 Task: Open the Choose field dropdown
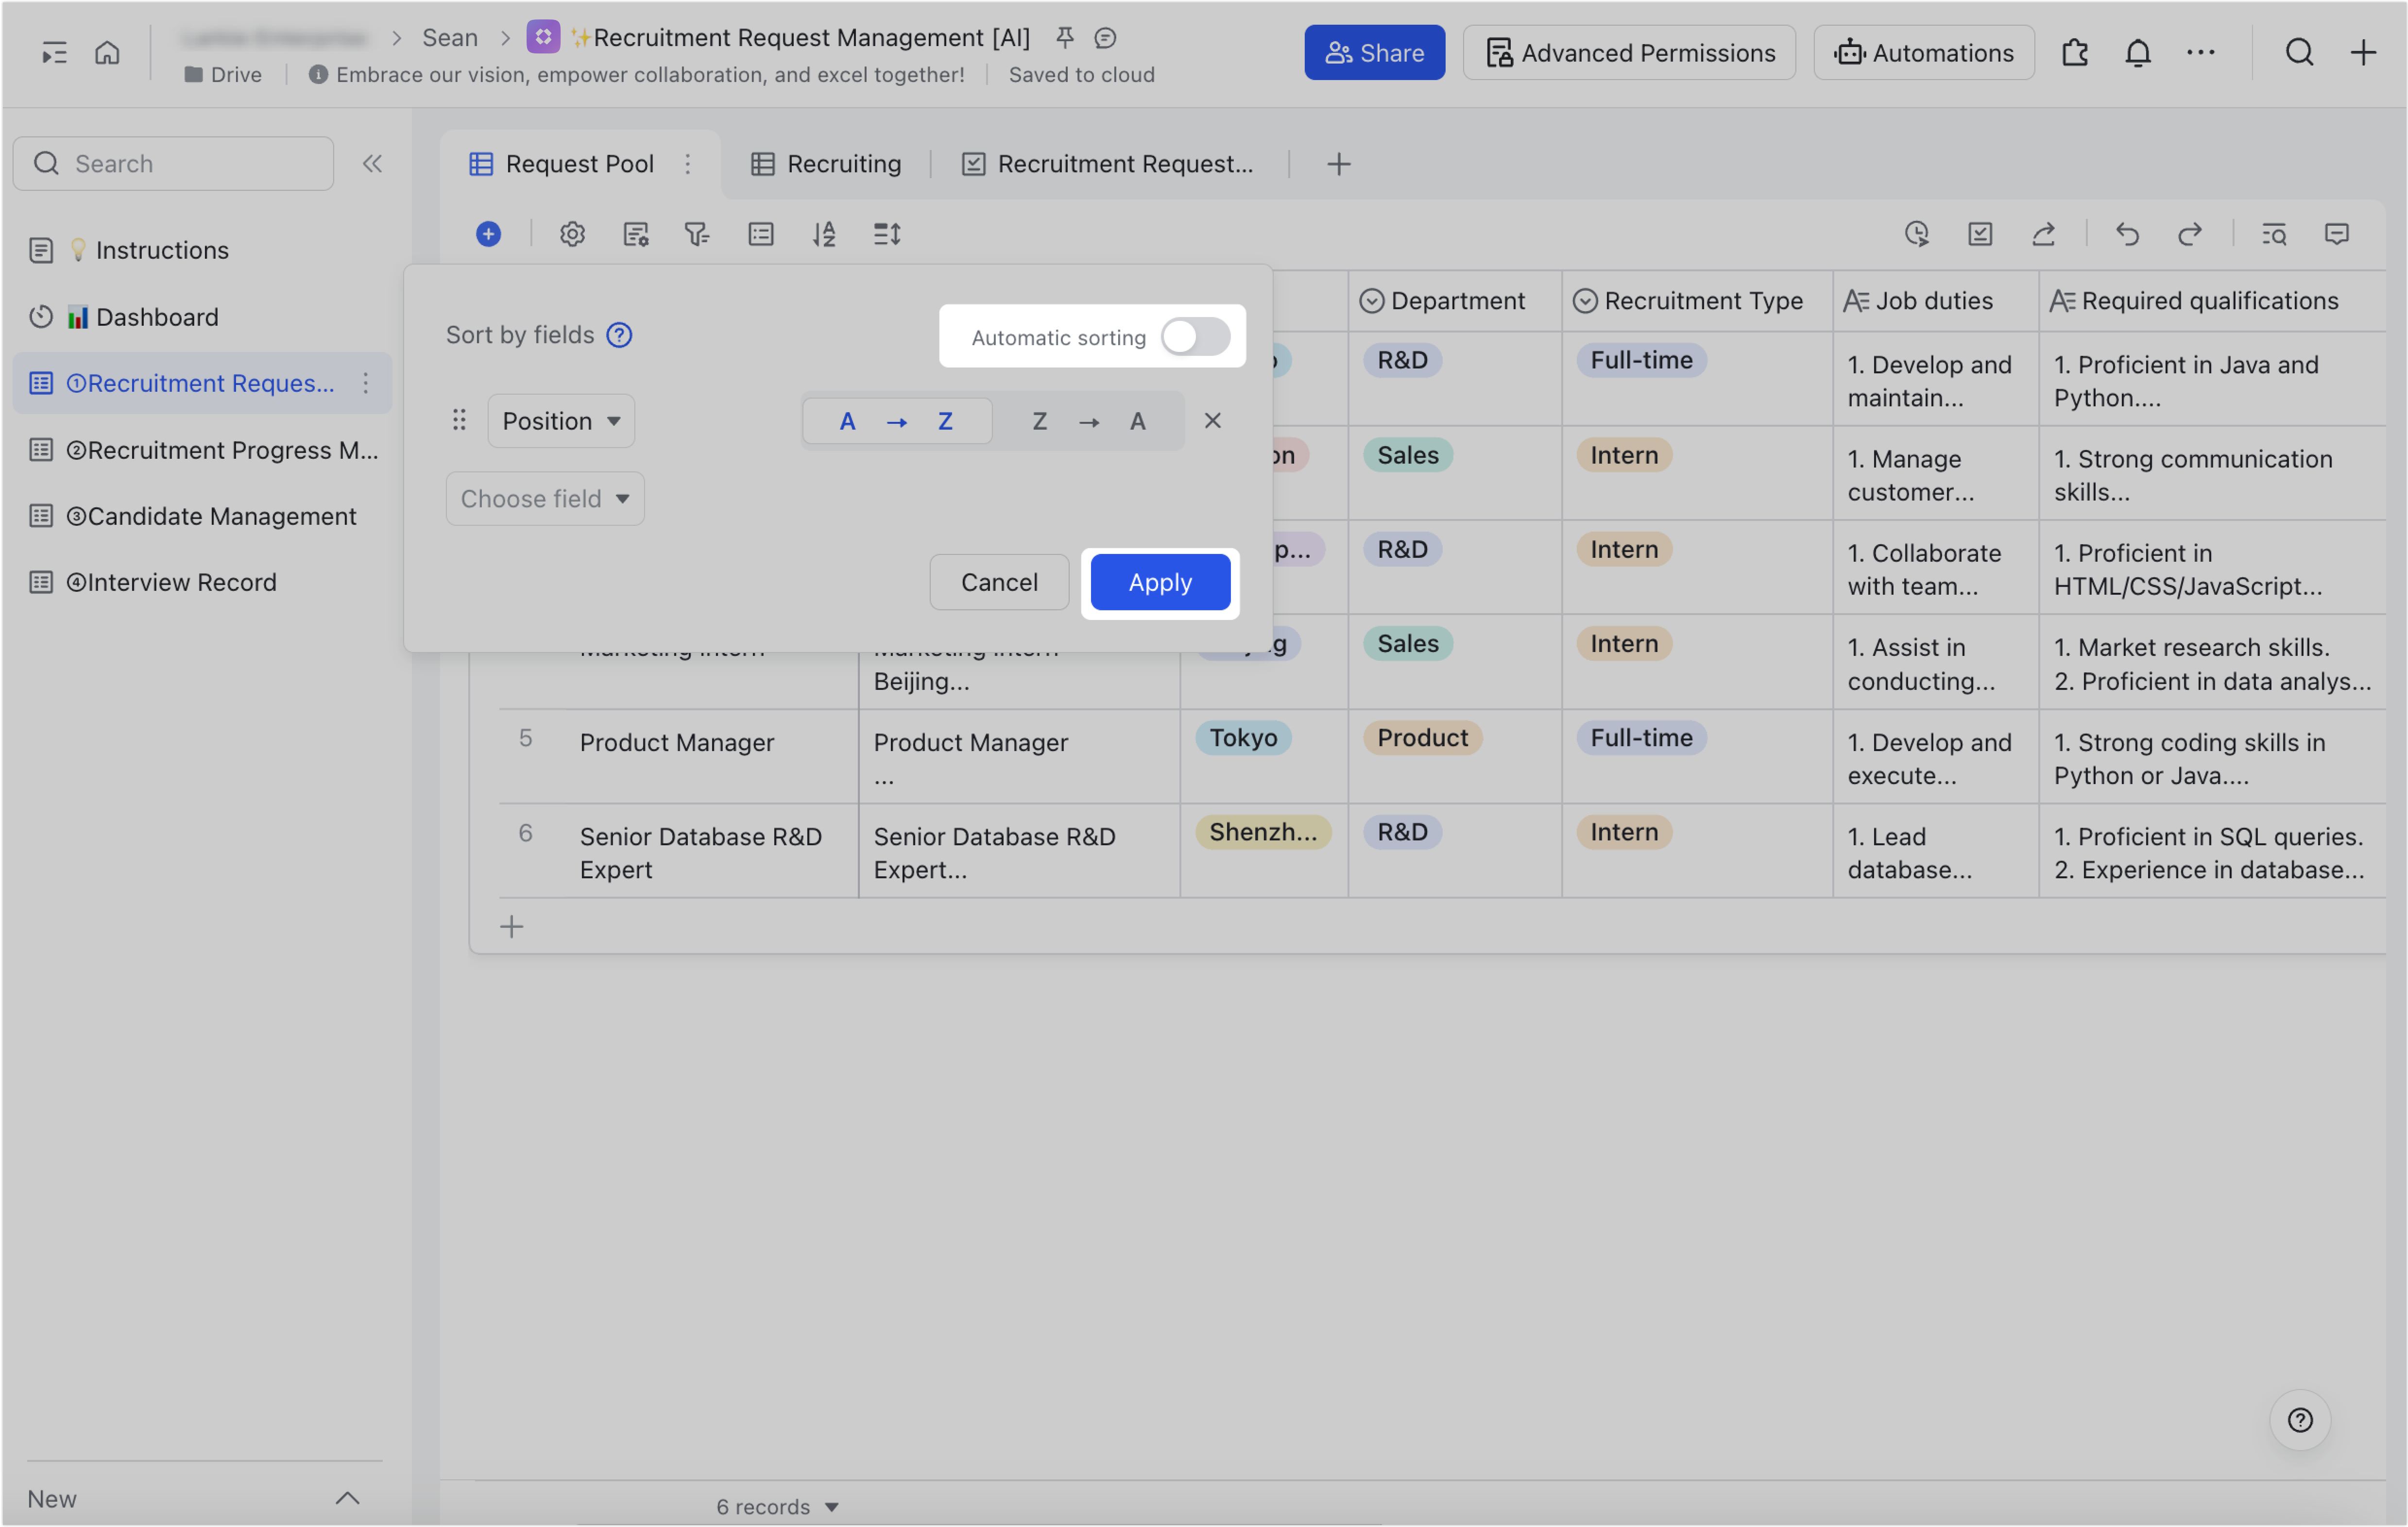coord(545,498)
